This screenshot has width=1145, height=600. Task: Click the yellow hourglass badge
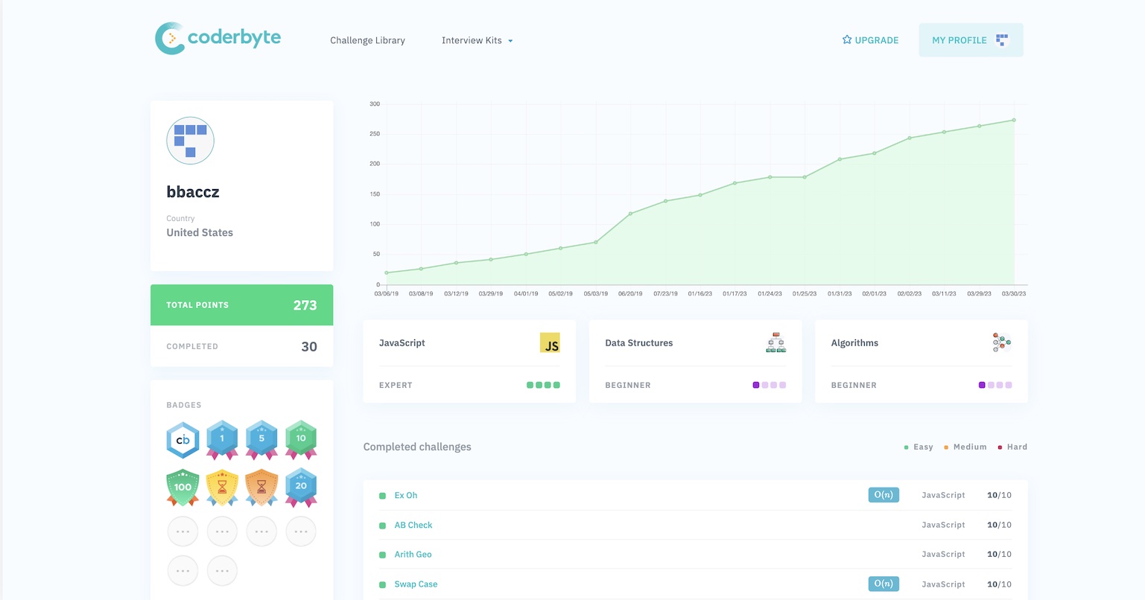click(222, 488)
